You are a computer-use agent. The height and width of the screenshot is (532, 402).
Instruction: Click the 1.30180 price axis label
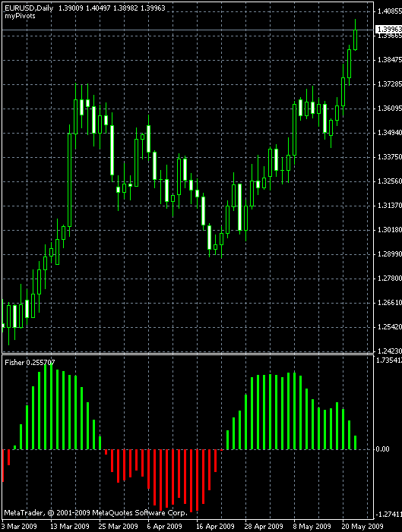pyautogui.click(x=389, y=230)
